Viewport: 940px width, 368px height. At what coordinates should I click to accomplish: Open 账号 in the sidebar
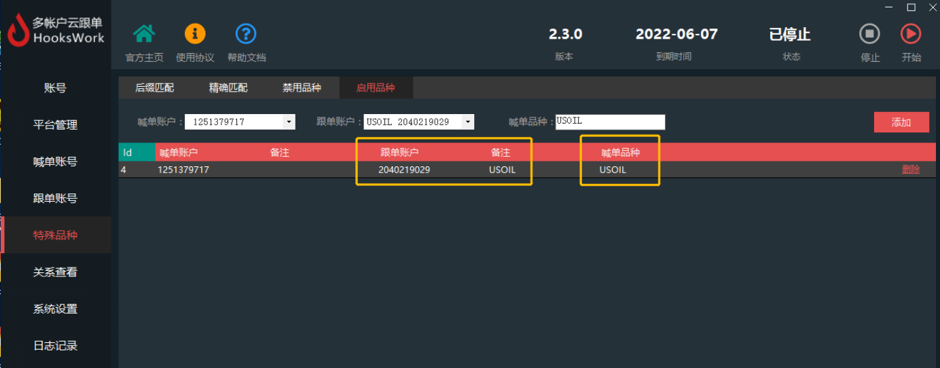click(x=55, y=88)
